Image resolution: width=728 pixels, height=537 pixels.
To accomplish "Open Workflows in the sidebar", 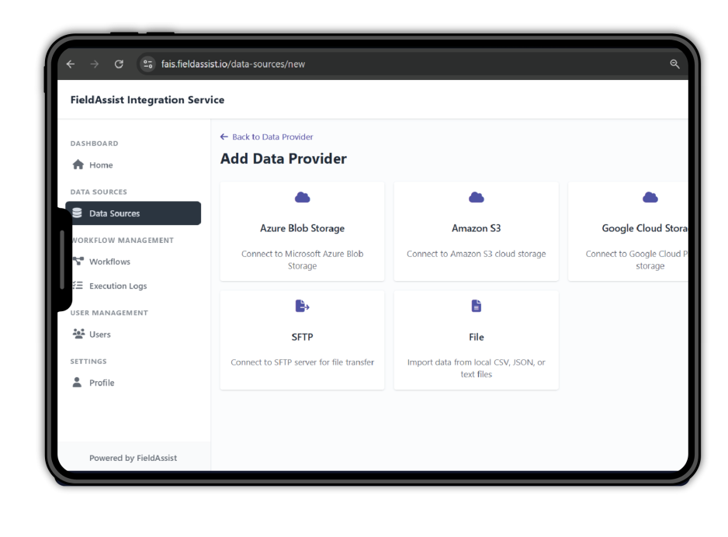I will click(x=109, y=262).
